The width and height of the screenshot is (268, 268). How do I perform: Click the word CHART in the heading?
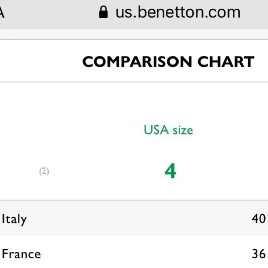tap(226, 62)
